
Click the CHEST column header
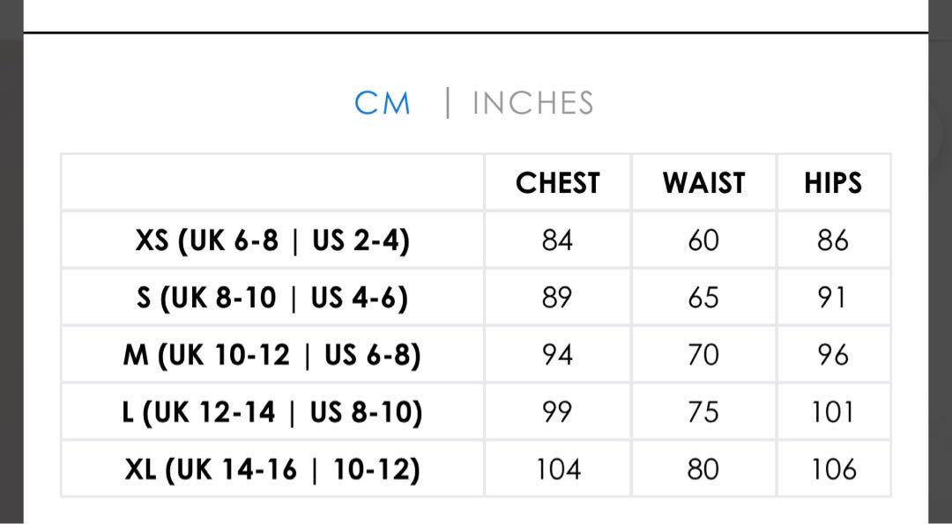557,183
